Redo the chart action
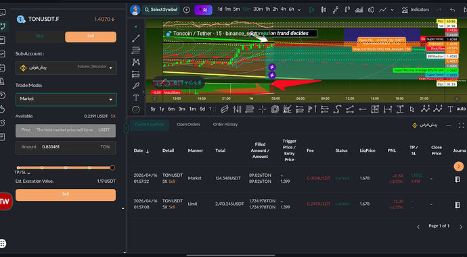The image size is (467, 257). click(439, 10)
